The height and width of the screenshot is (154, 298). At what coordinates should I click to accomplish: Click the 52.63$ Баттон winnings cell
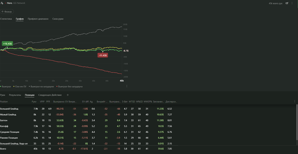[60, 120]
